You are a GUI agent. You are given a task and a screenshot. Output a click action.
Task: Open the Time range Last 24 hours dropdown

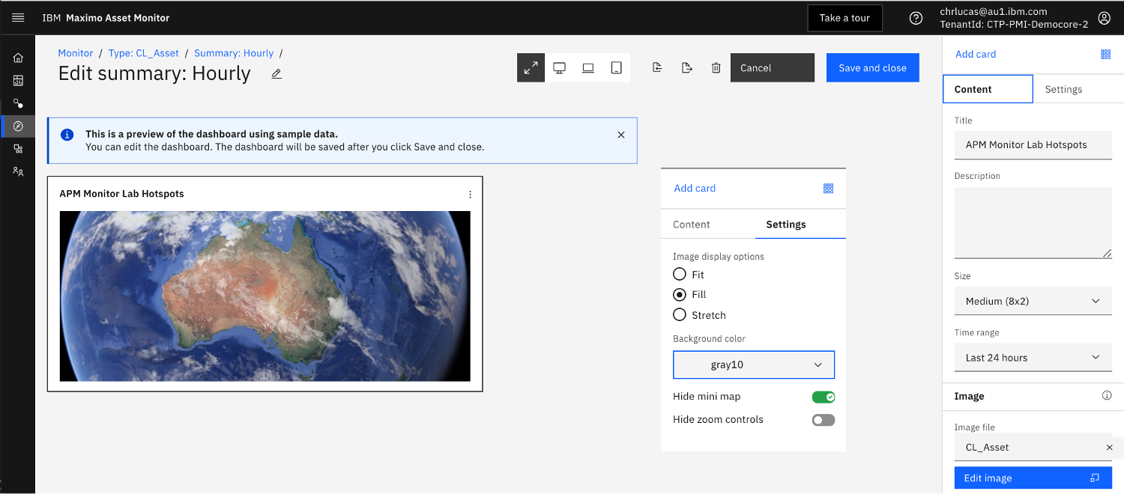(x=1033, y=358)
